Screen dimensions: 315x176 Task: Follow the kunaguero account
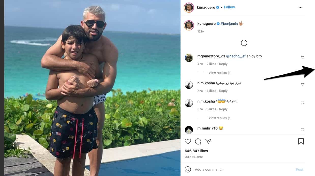[x=229, y=7]
